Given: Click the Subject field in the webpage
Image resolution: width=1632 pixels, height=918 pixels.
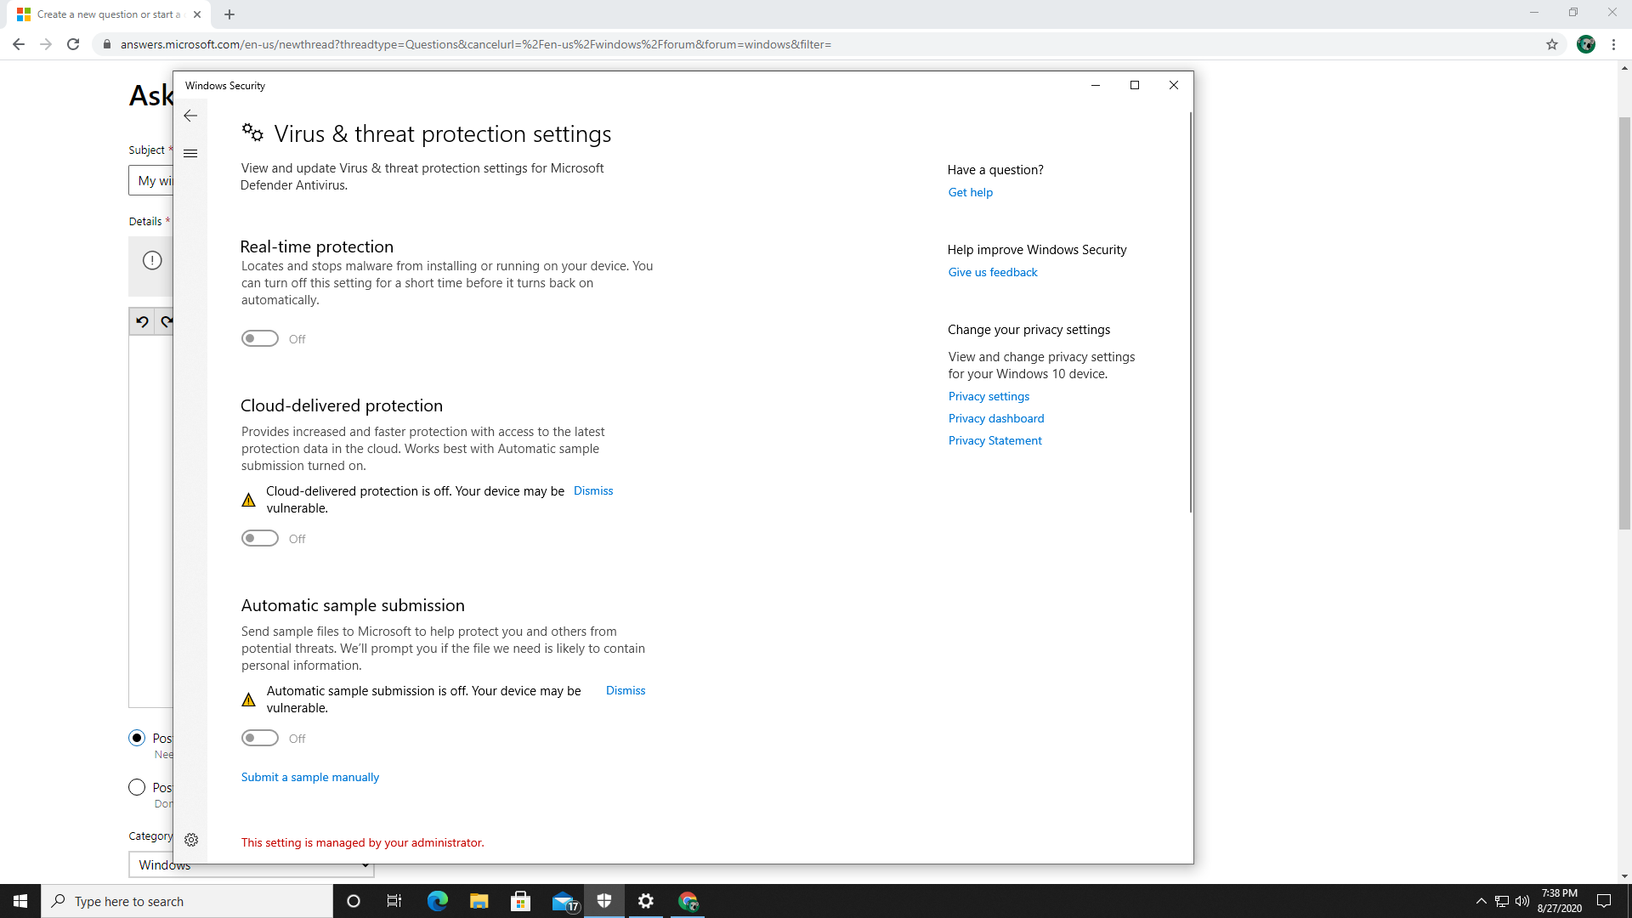Looking at the screenshot, I should click(x=151, y=180).
